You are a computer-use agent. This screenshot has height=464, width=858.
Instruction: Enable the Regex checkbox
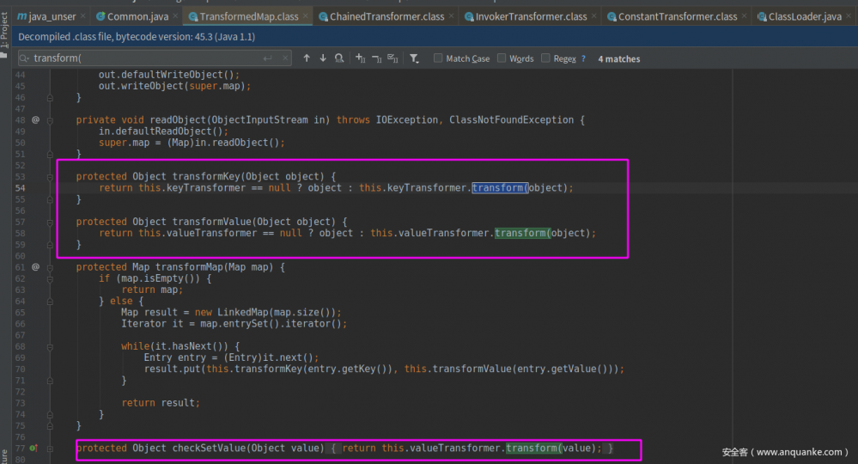tap(545, 58)
